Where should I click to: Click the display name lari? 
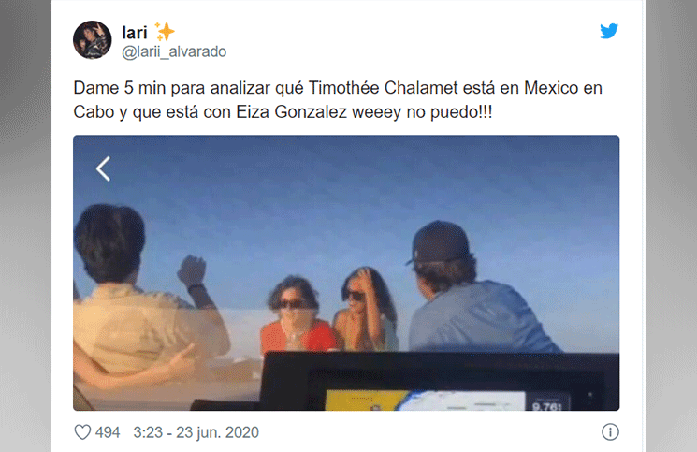[134, 33]
